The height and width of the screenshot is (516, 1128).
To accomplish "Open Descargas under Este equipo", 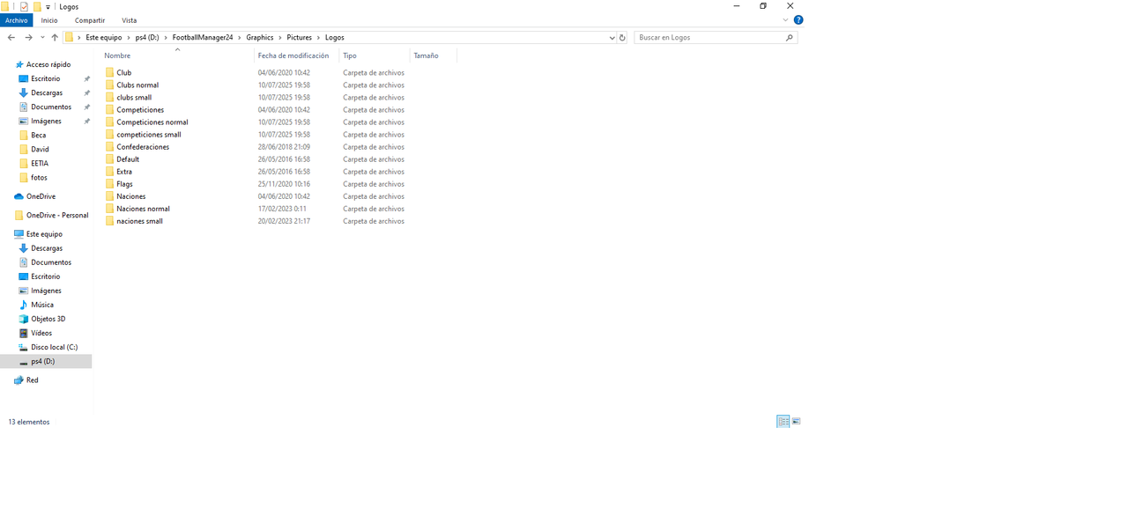I will (47, 248).
